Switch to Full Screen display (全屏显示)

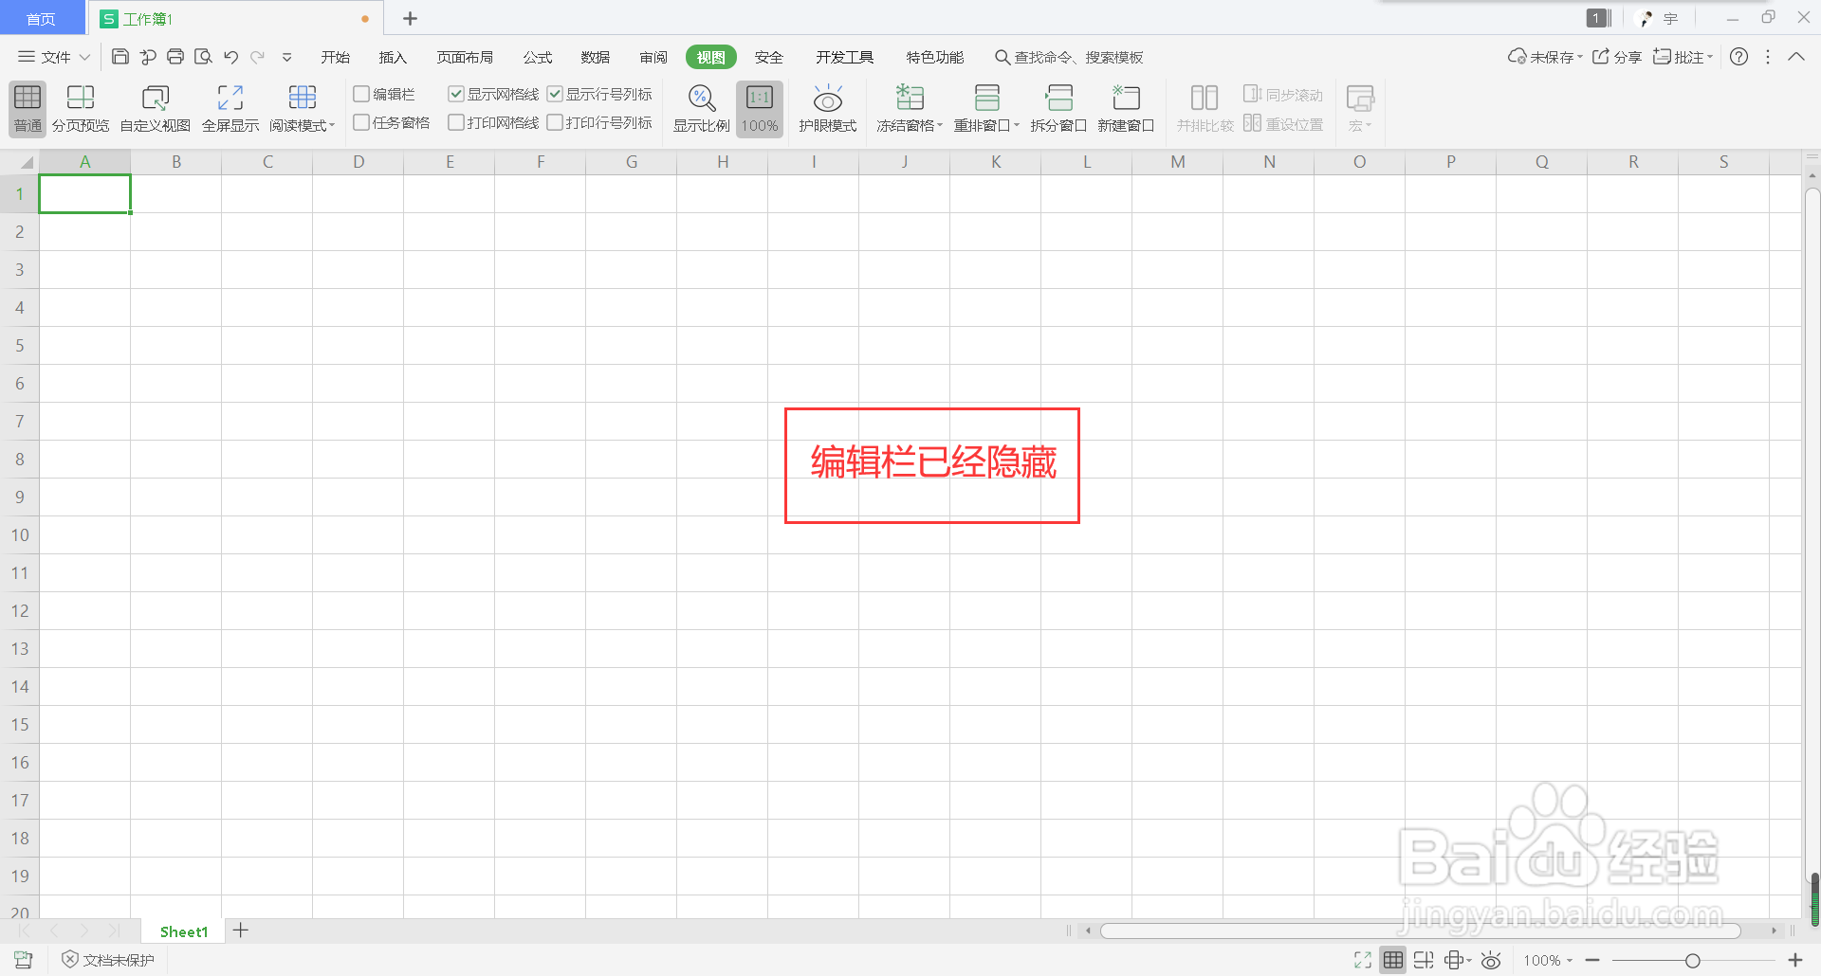[x=230, y=109]
